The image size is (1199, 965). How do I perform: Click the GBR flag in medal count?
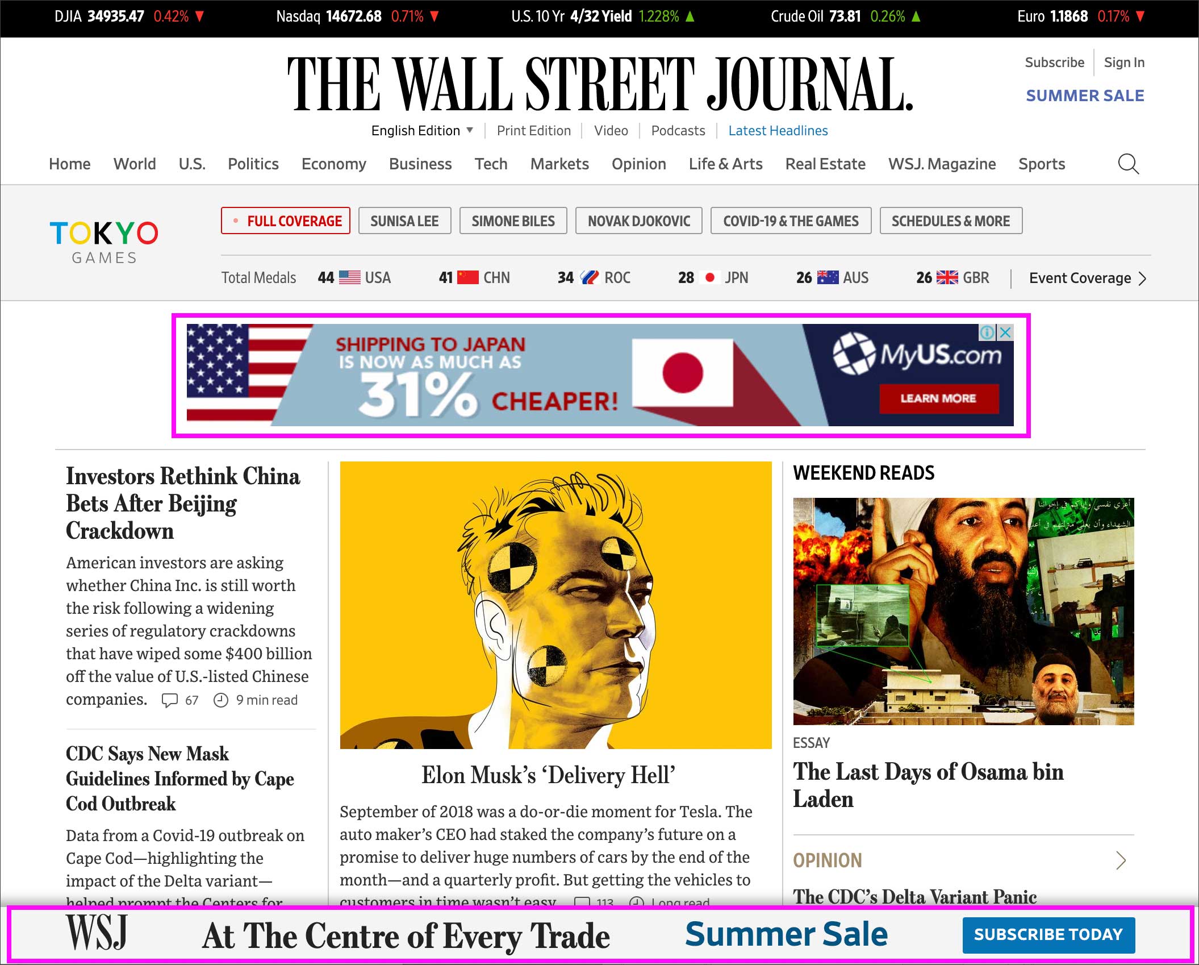coord(947,277)
